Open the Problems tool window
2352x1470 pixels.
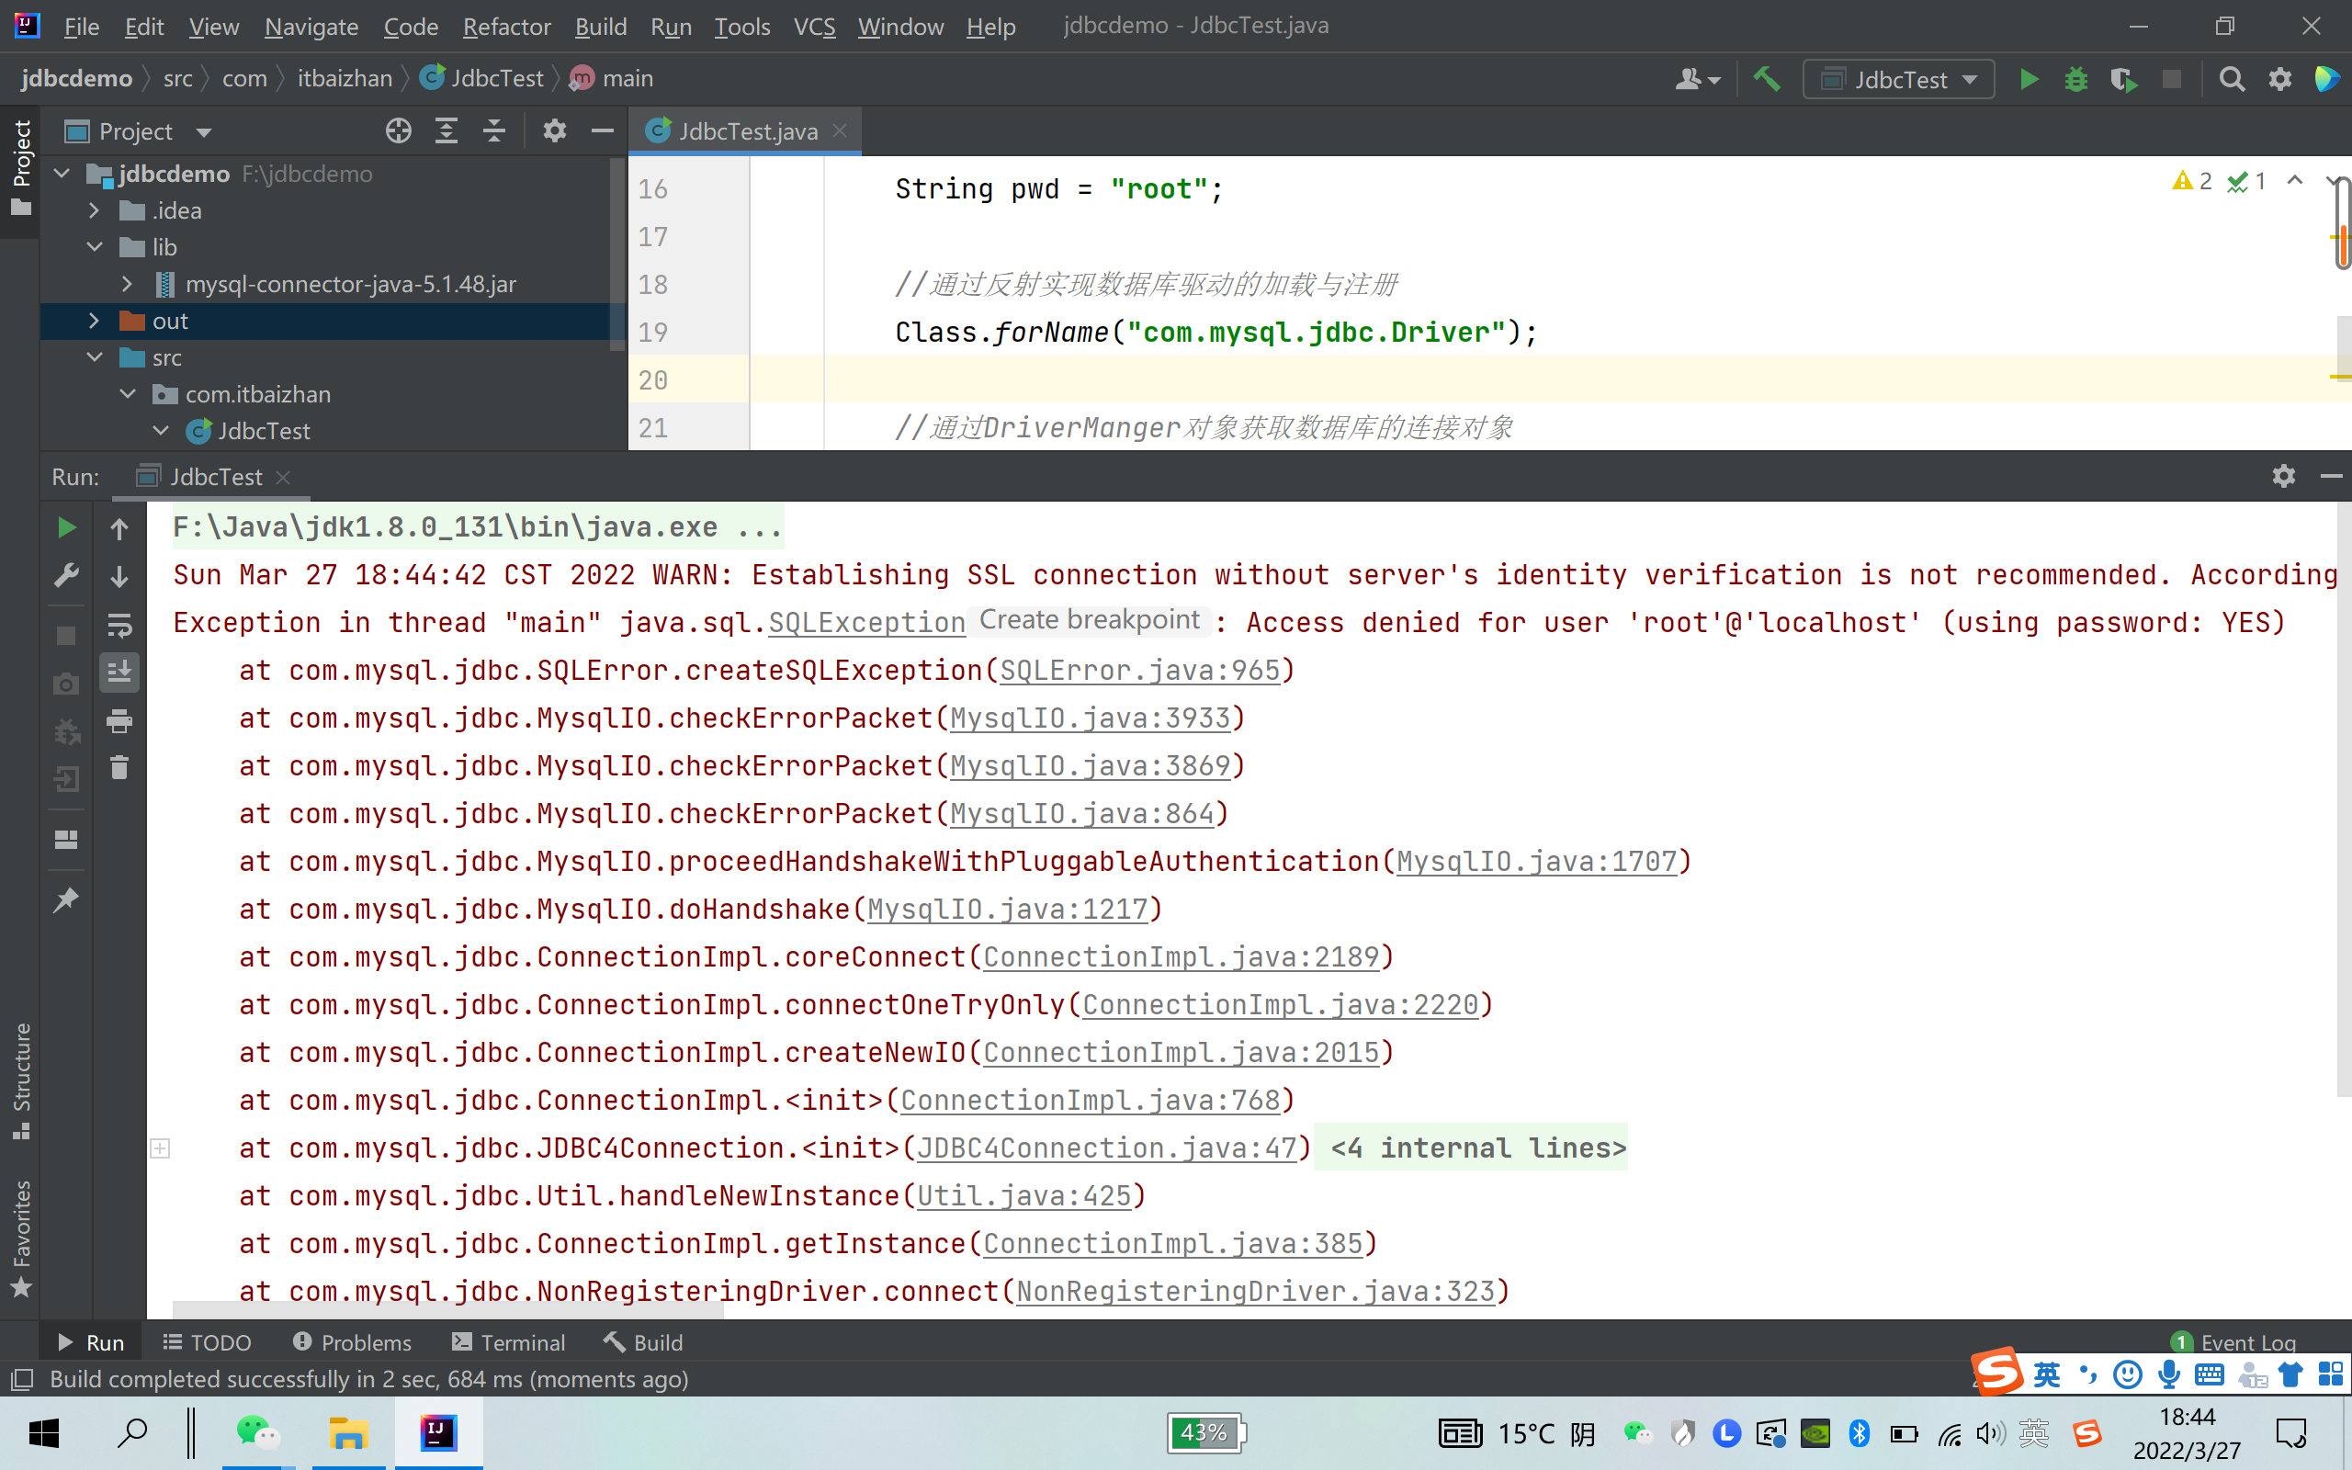(x=352, y=1342)
